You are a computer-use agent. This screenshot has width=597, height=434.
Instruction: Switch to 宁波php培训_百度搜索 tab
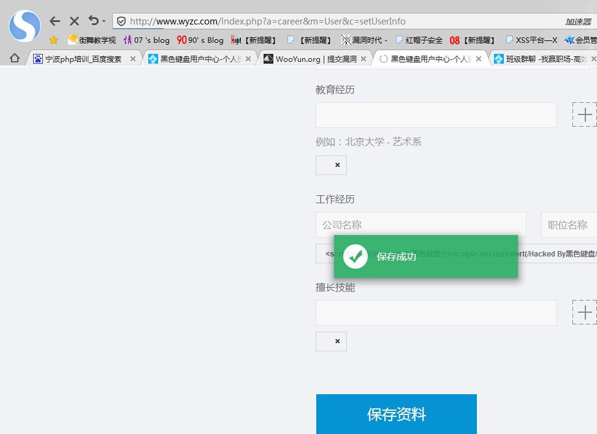[83, 59]
